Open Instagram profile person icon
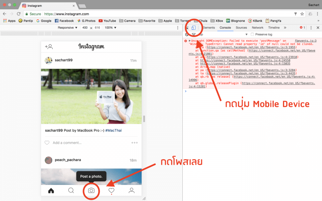 click(x=132, y=191)
